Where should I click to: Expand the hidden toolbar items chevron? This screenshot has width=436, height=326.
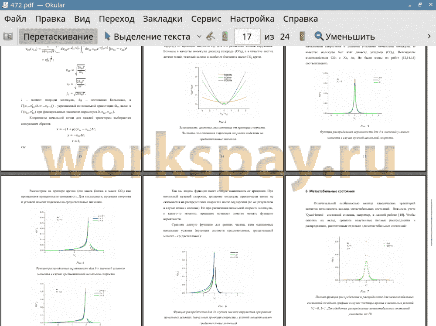tap(429, 37)
